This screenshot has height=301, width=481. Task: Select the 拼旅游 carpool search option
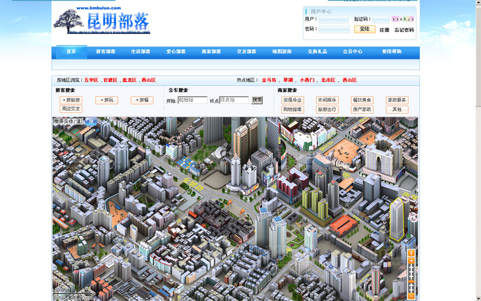pos(71,100)
